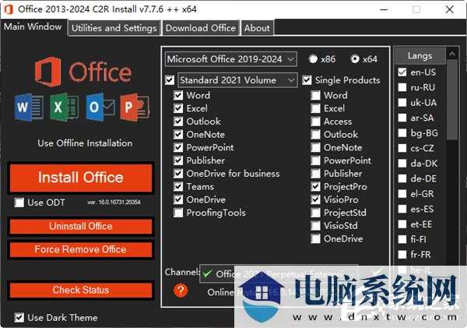Open Microsoft Office 2019-2024 version dropdown

[x=231, y=59]
